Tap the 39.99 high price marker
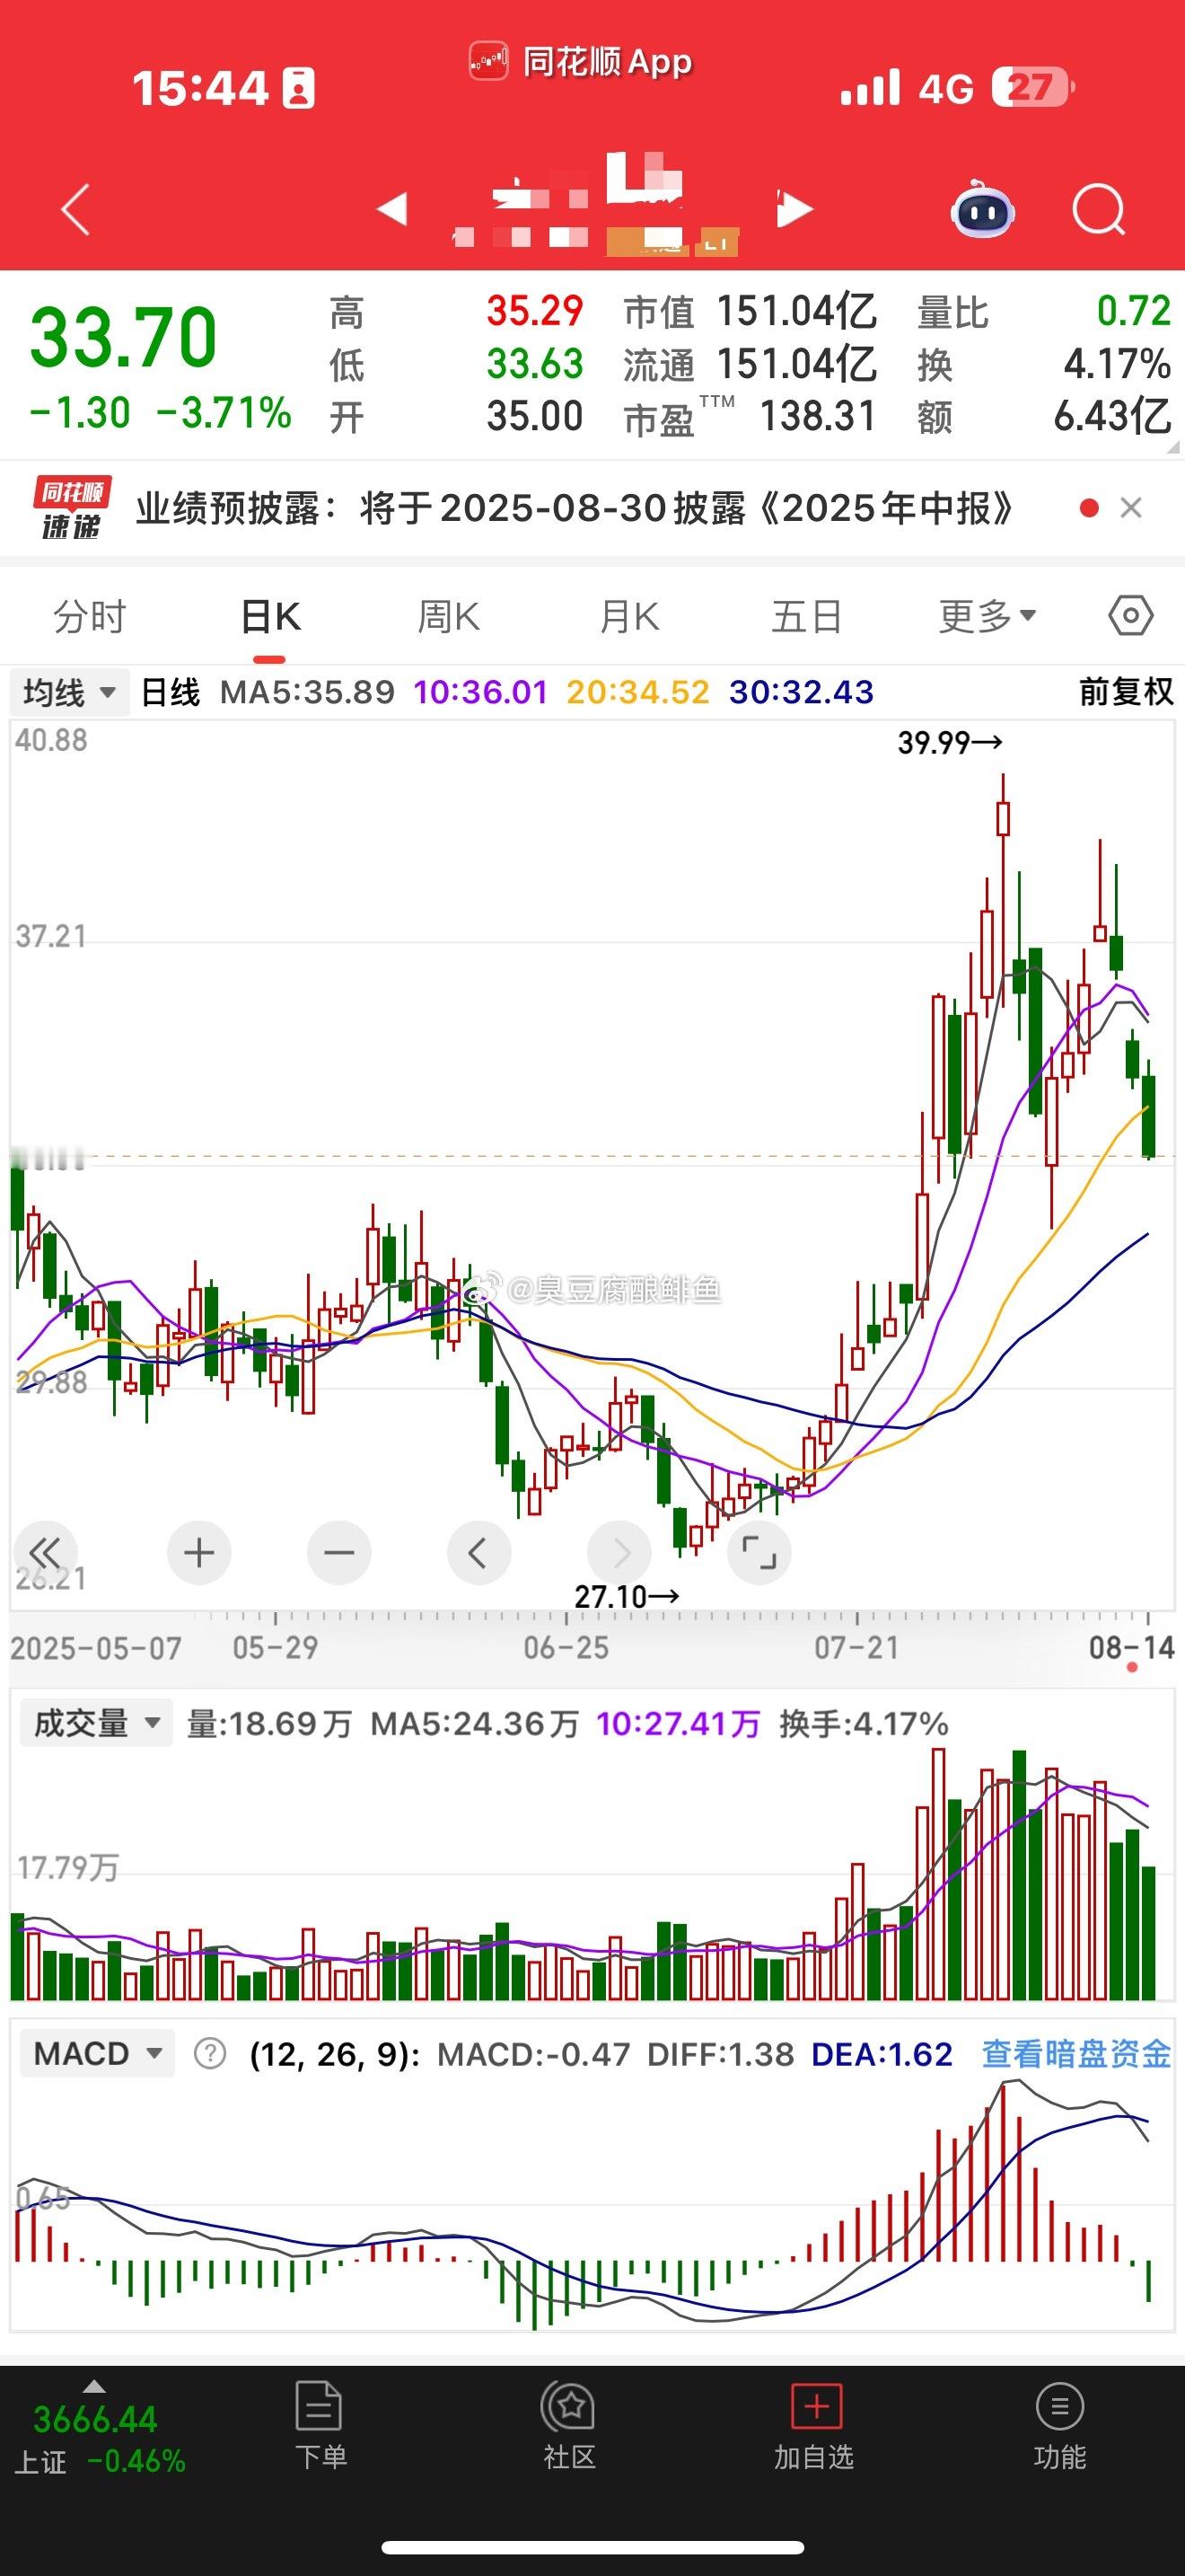 949,743
